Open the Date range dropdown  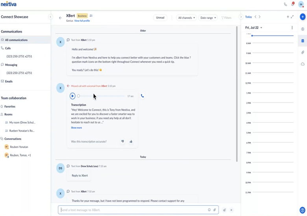pyautogui.click(x=208, y=18)
